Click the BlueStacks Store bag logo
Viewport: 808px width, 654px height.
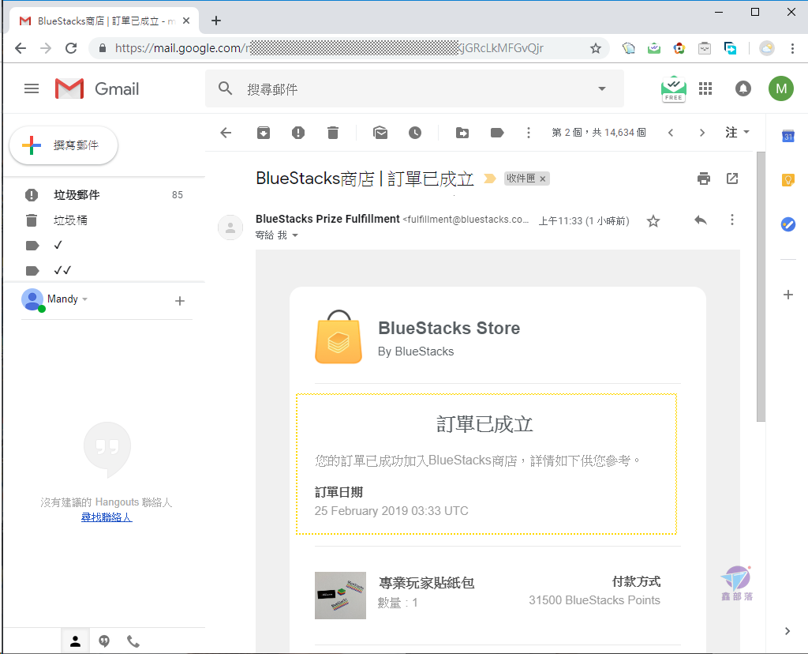338,337
